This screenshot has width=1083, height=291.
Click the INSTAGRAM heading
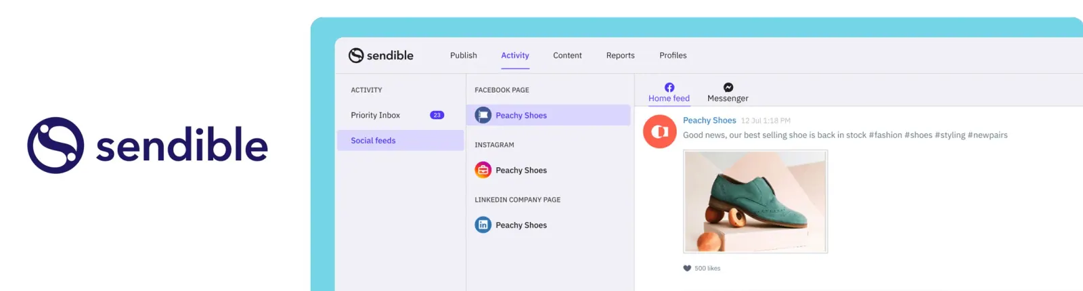(x=494, y=145)
